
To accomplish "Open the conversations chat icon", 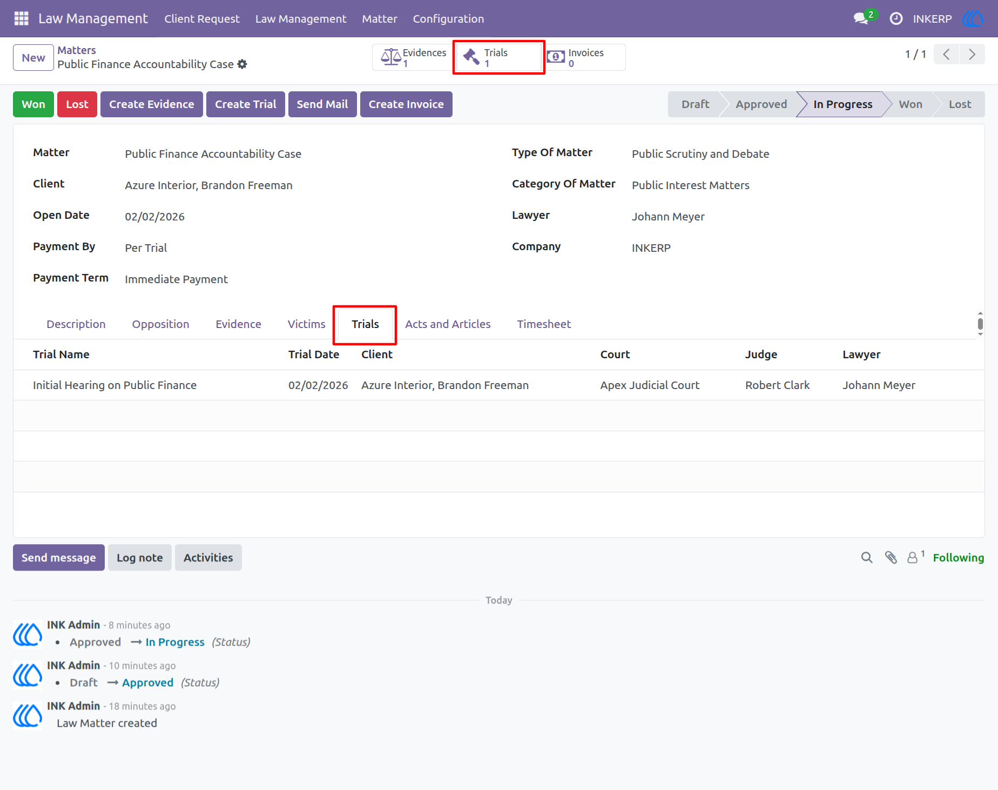I will [861, 18].
